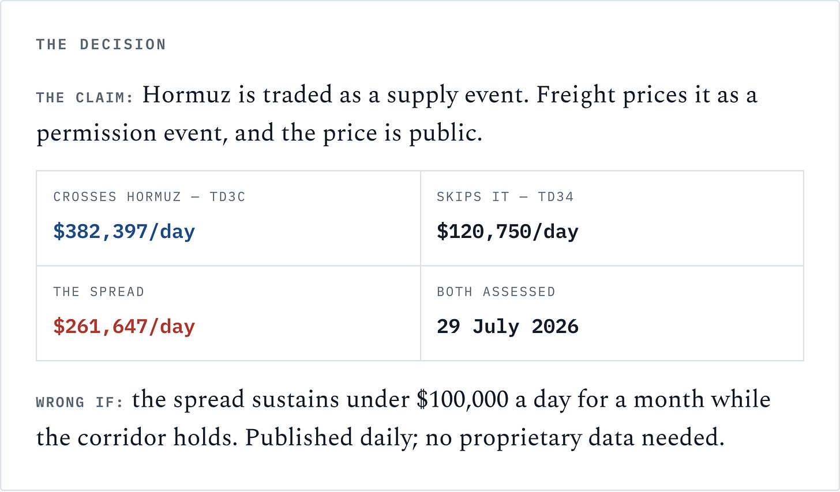Click the word "Hormuz" in the claim
The width and height of the screenshot is (840, 492).
(x=187, y=95)
